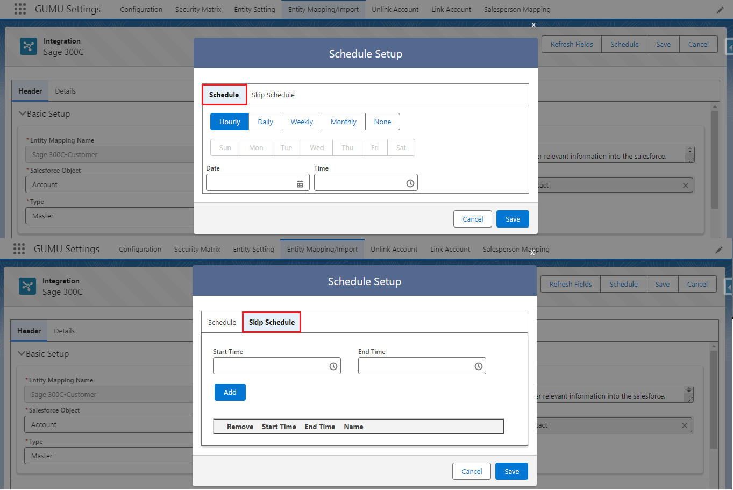Click the clock icon in the Time field

(x=410, y=183)
